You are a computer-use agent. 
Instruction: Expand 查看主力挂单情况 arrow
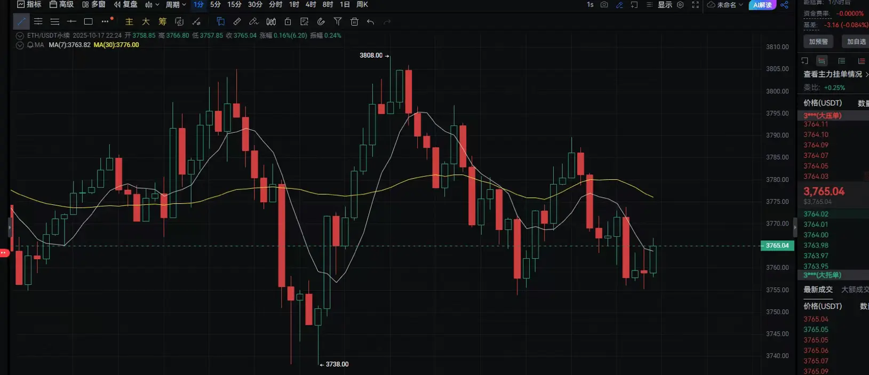point(866,74)
